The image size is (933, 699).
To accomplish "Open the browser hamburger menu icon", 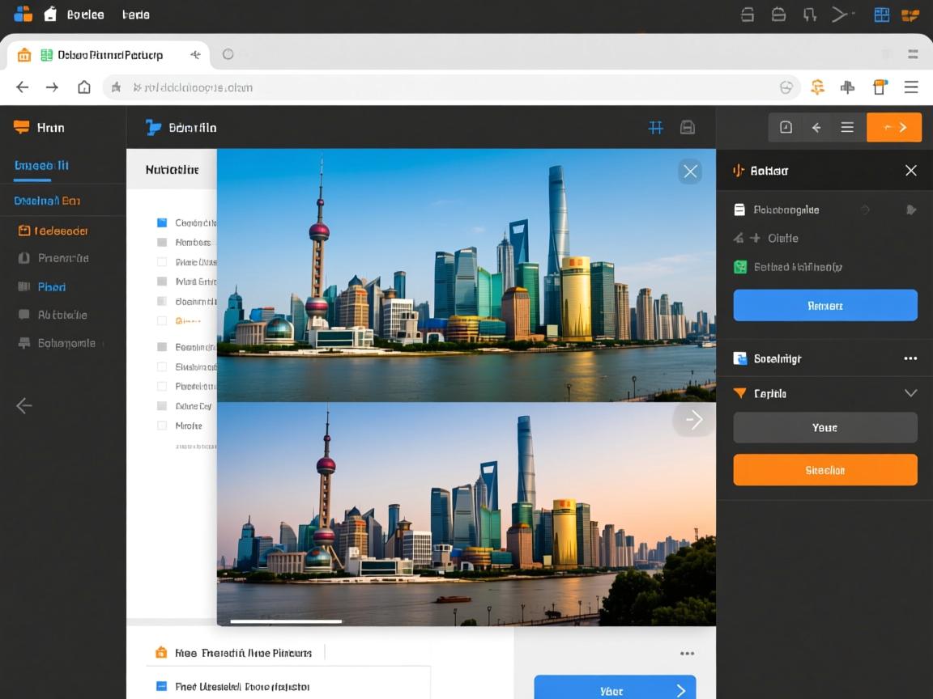I will tap(911, 87).
